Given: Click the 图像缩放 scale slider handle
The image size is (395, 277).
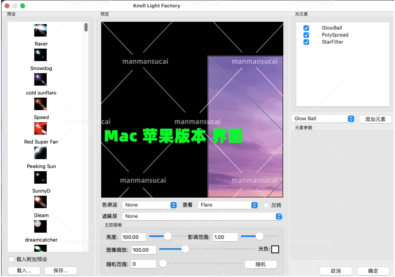Looking at the screenshot, I should 185,249.
